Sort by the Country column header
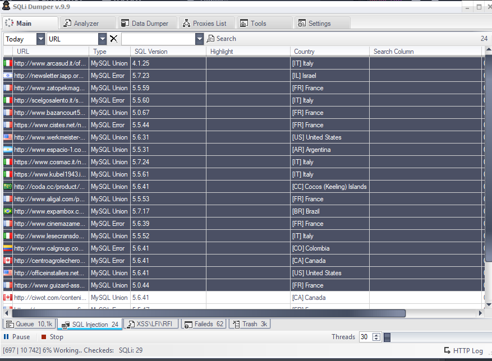492x361 pixels. point(330,52)
